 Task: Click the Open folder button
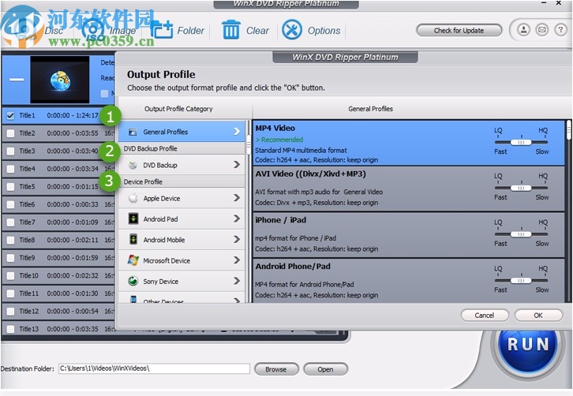(x=325, y=369)
